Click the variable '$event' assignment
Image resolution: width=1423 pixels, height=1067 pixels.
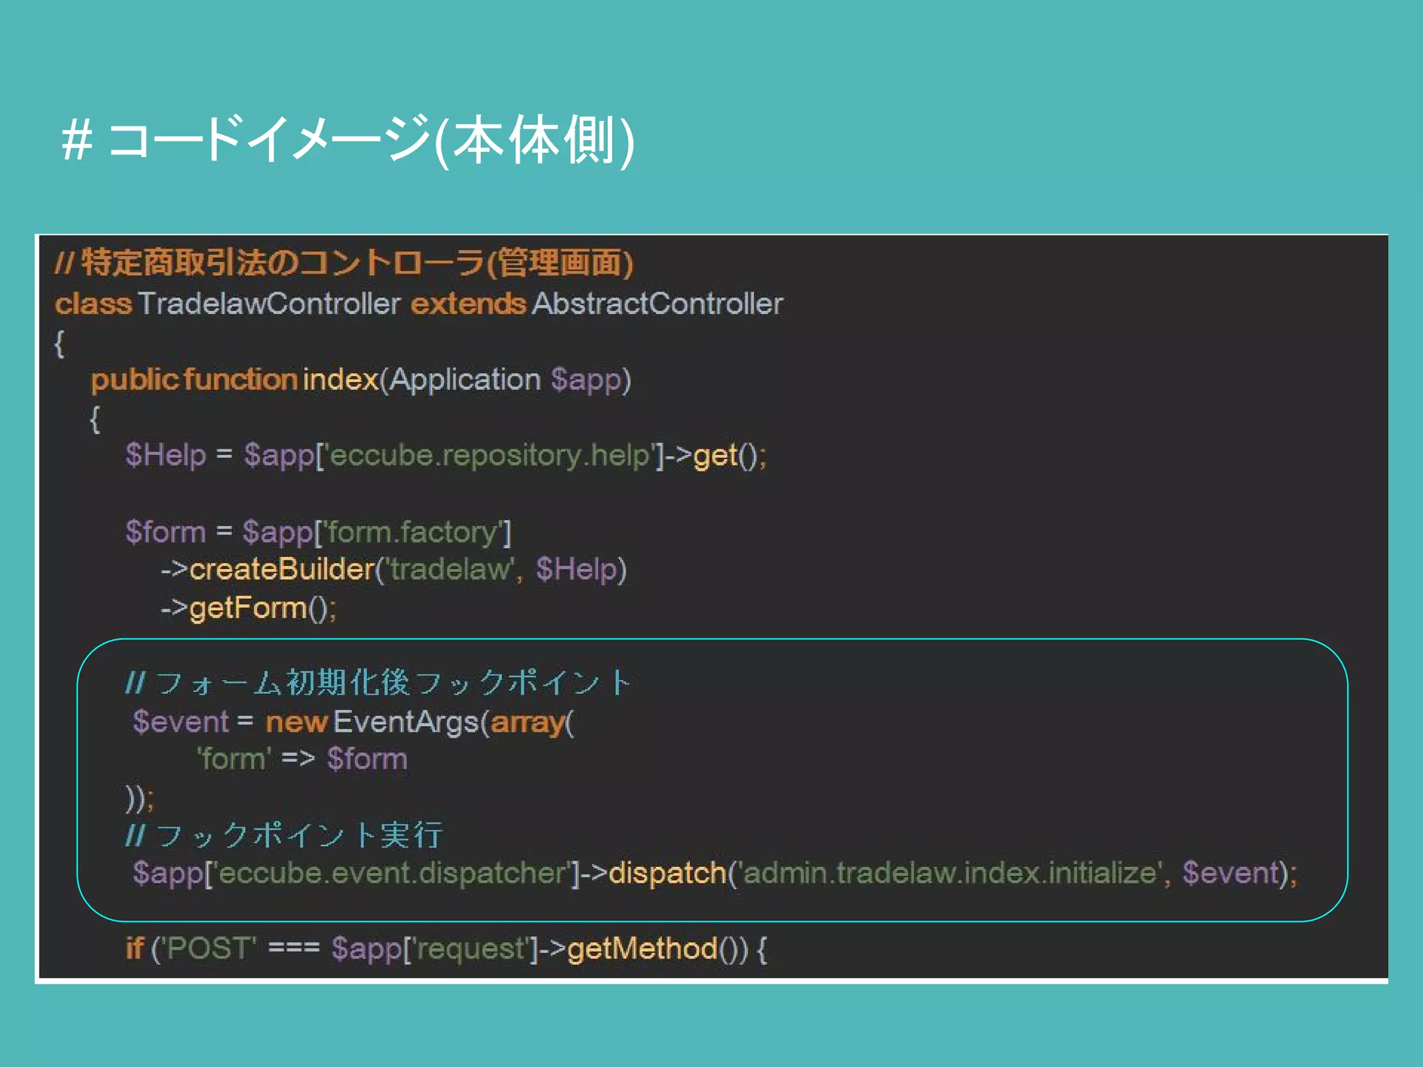point(181,722)
